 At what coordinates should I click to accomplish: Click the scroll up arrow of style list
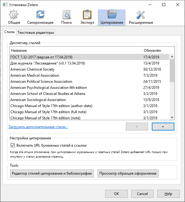point(172,57)
